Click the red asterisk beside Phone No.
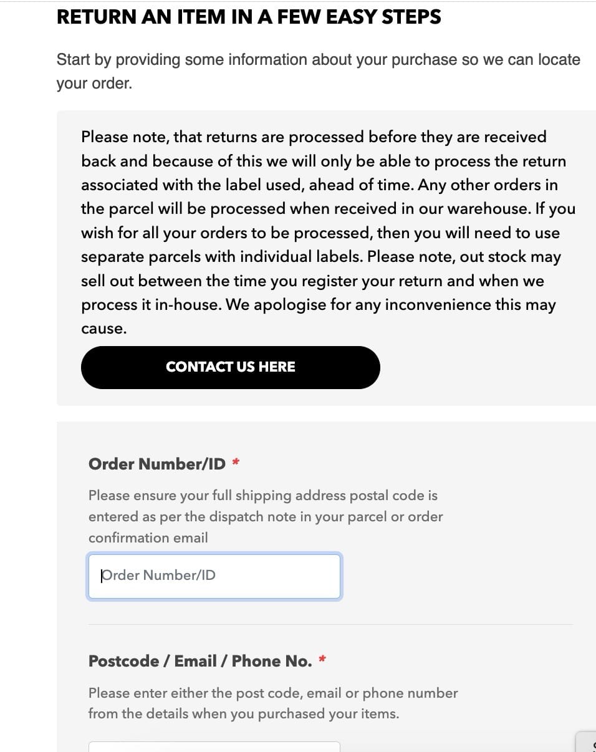 point(322,660)
